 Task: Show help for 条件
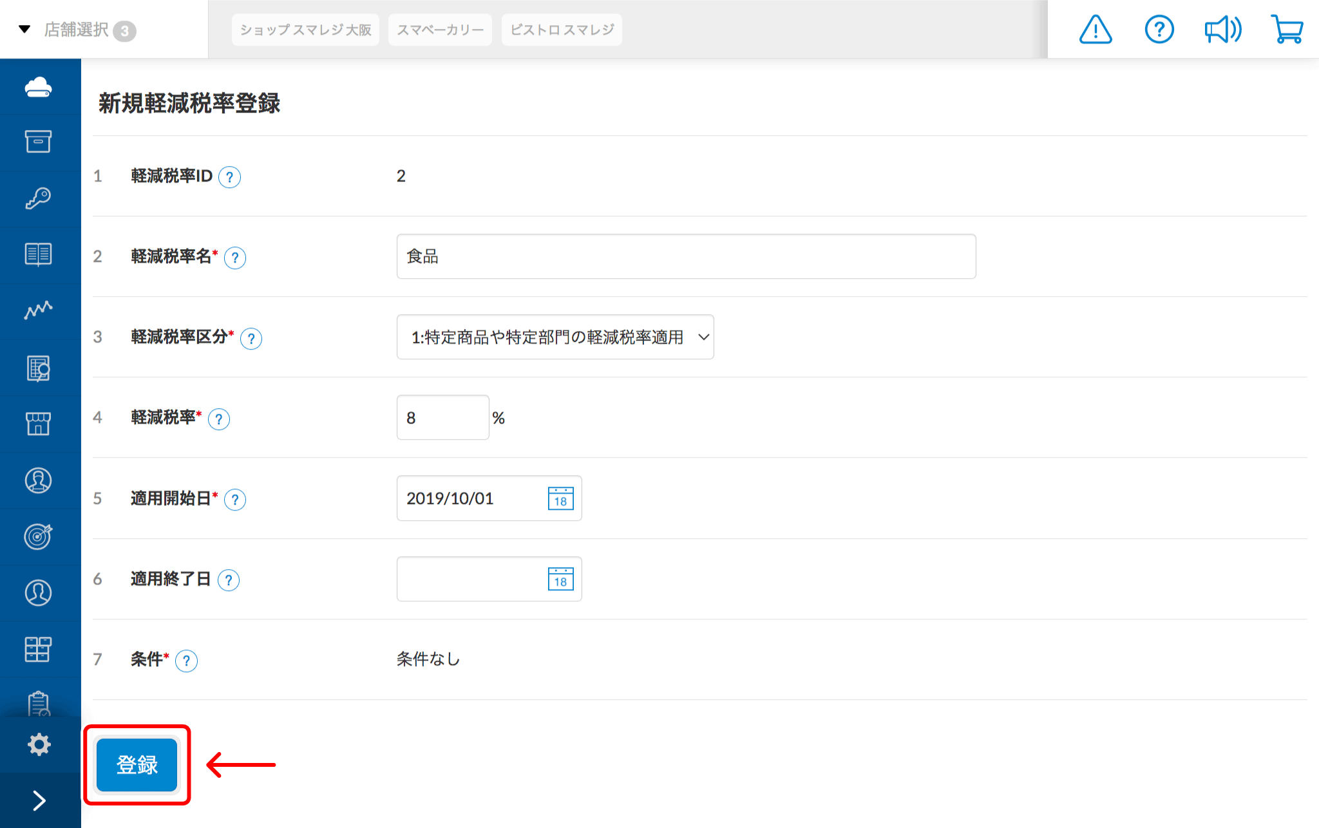coord(187,661)
